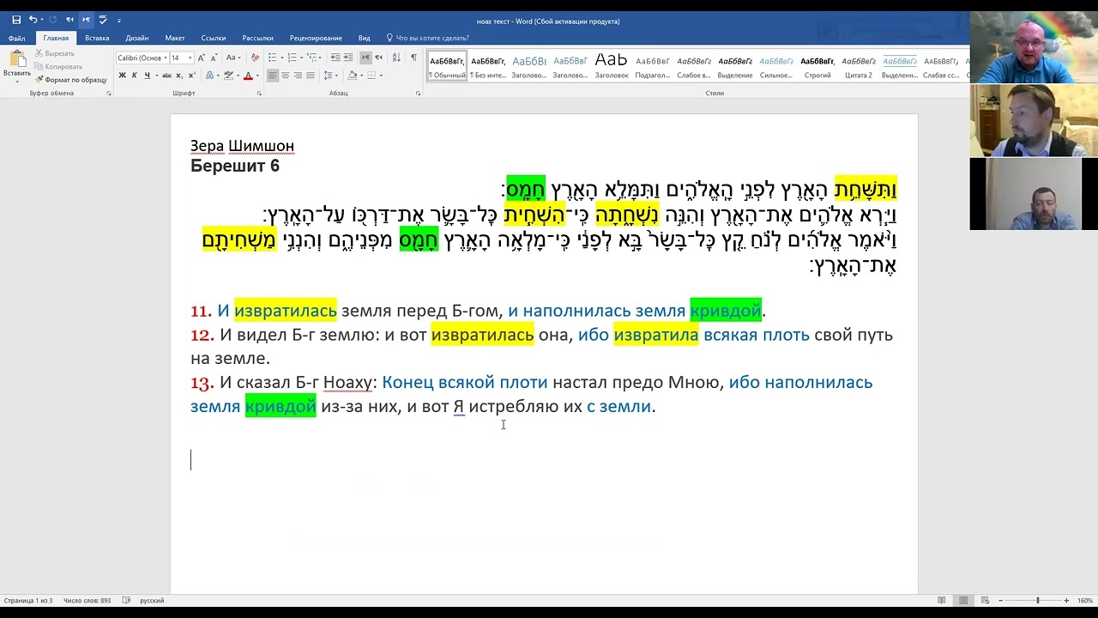Decrease paragraph indent
Image resolution: width=1098 pixels, height=618 pixels.
click(x=335, y=58)
